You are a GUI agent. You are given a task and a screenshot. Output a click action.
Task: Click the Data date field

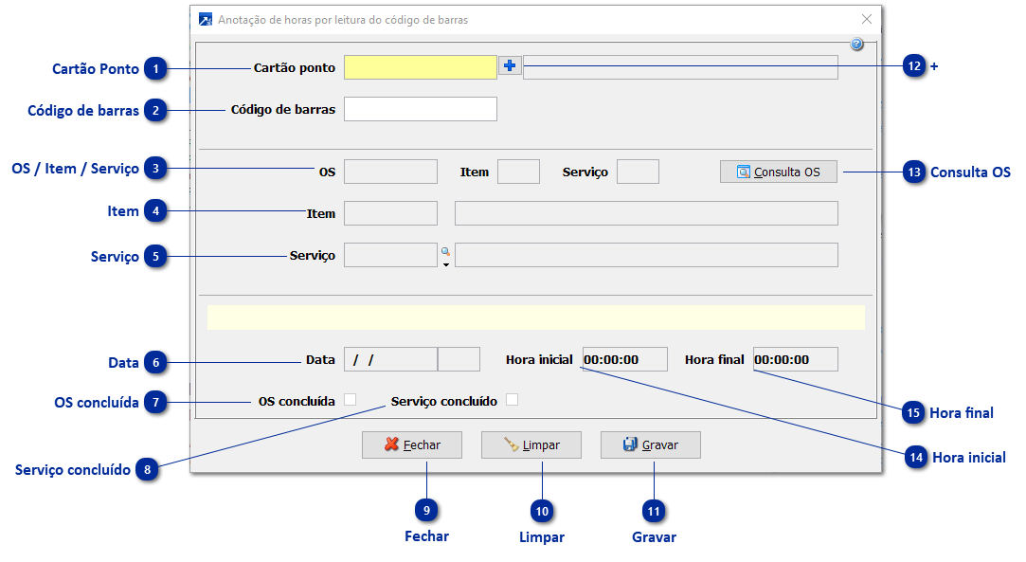390,359
